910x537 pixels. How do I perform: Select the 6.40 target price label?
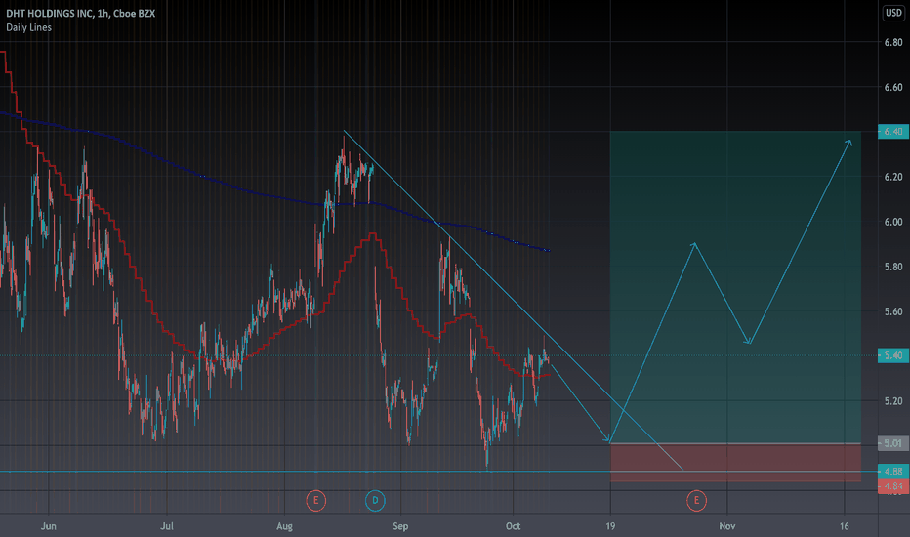click(x=893, y=132)
